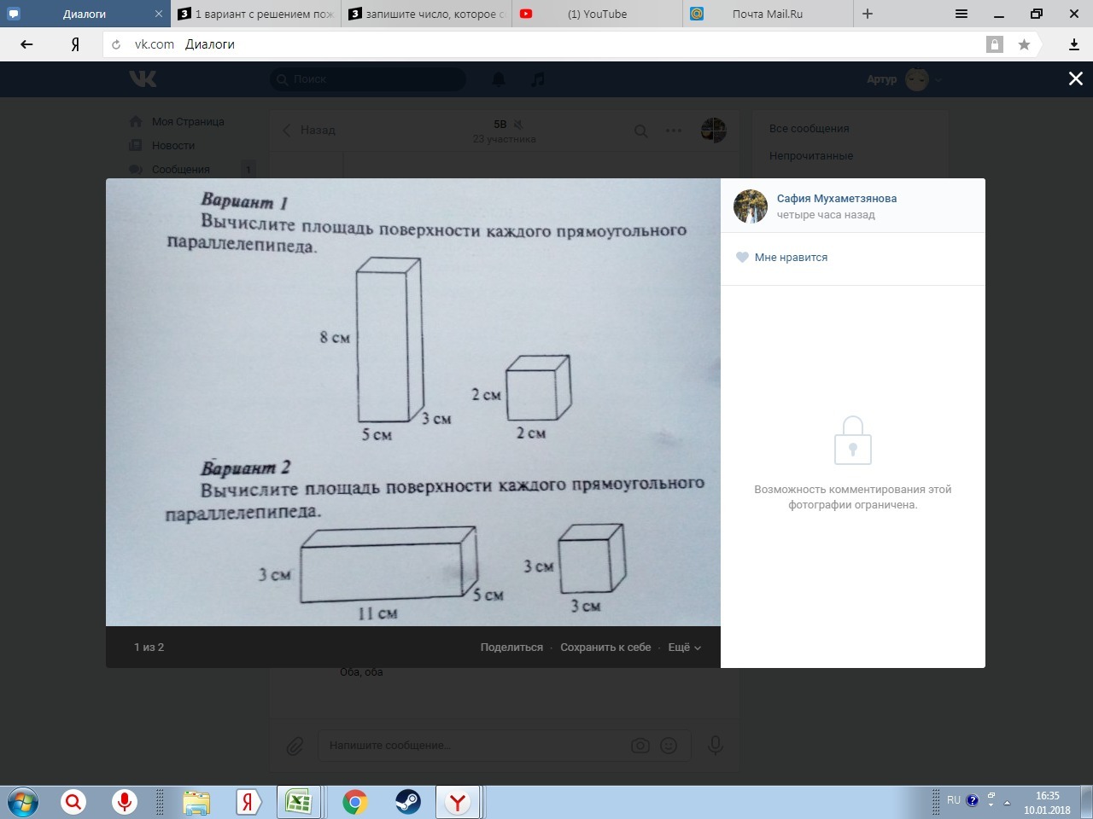Open the downloads arrow icon
This screenshot has width=1093, height=819.
pyautogui.click(x=1074, y=44)
